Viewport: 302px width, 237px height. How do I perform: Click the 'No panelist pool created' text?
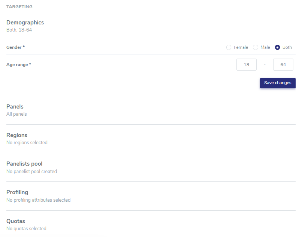click(x=31, y=171)
